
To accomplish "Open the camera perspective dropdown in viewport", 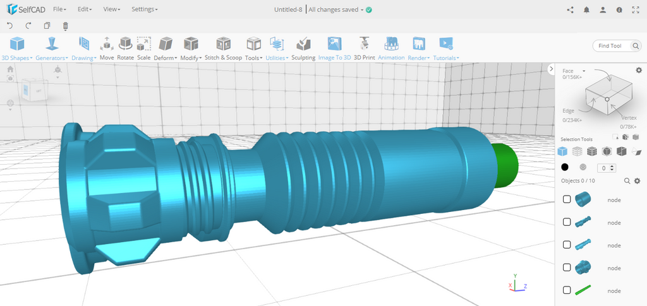I will pyautogui.click(x=57, y=72).
